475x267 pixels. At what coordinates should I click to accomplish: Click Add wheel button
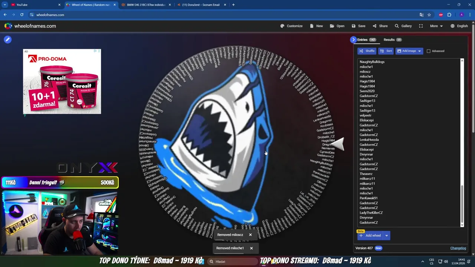[370, 235]
